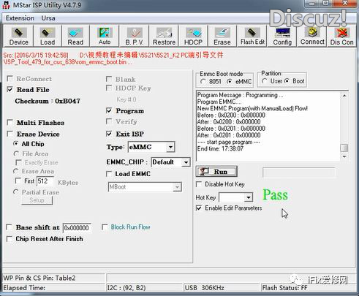The image size is (359, 296).
Task: Click the Run button
Action: click(x=216, y=172)
